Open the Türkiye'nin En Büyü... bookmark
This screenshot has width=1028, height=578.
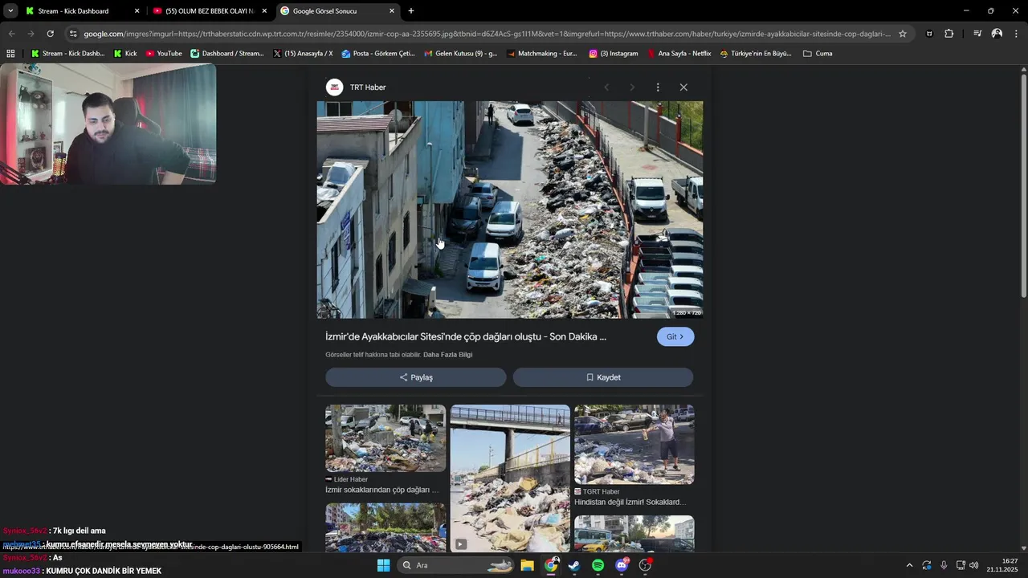(x=756, y=54)
